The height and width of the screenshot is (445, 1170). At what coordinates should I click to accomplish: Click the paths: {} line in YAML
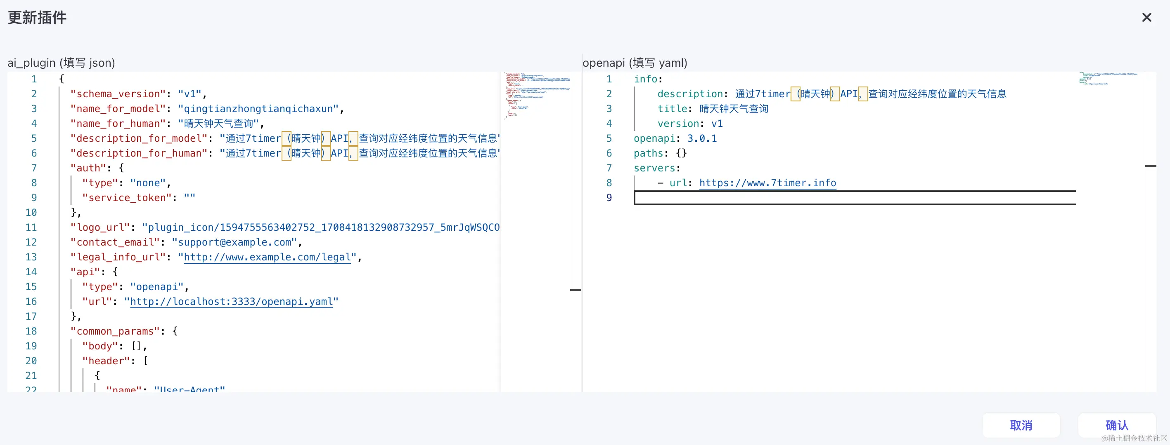[660, 153]
